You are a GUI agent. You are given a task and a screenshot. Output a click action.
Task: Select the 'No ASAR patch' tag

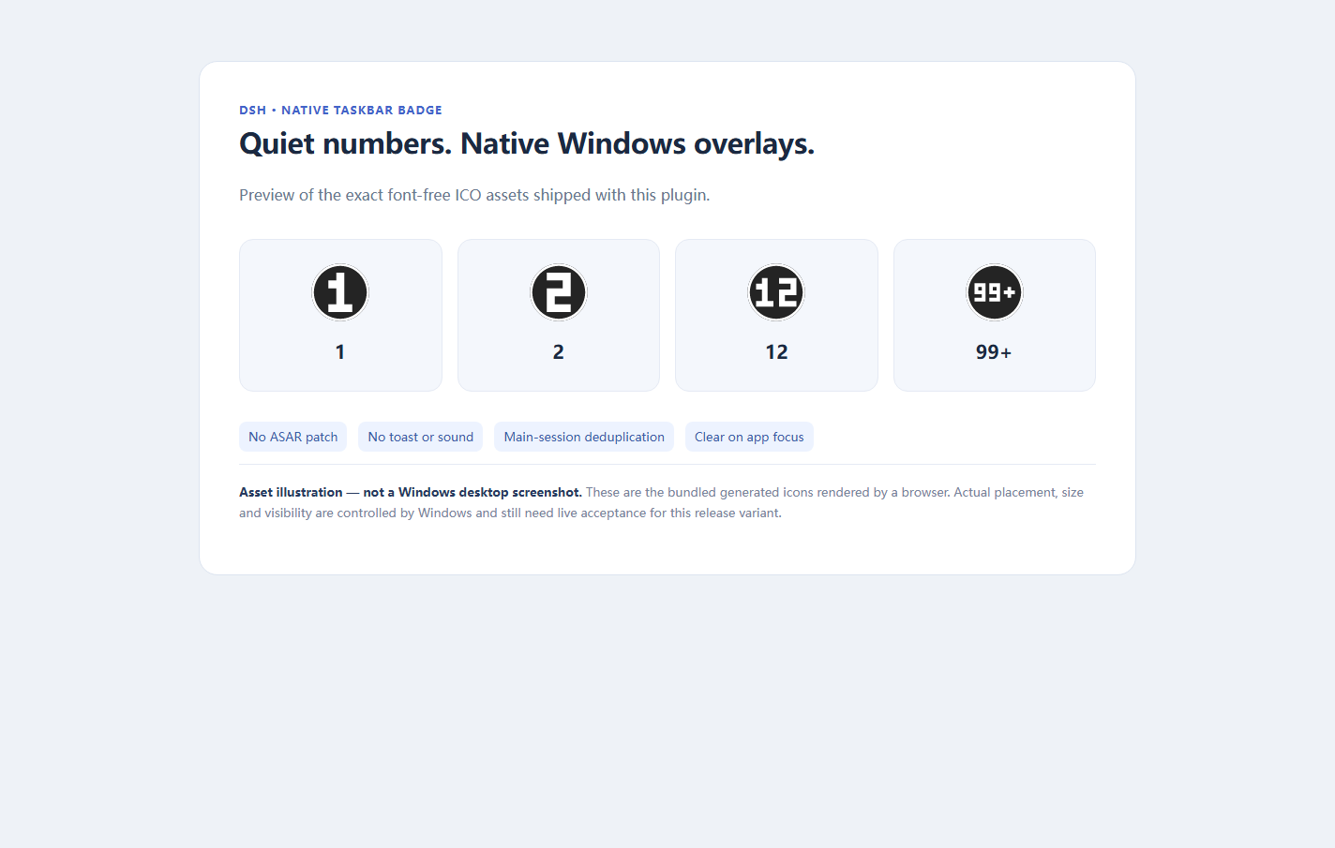pos(293,437)
